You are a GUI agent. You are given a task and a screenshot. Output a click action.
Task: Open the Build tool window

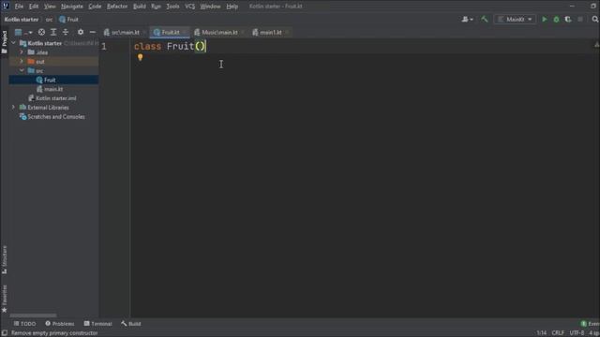coord(131,324)
